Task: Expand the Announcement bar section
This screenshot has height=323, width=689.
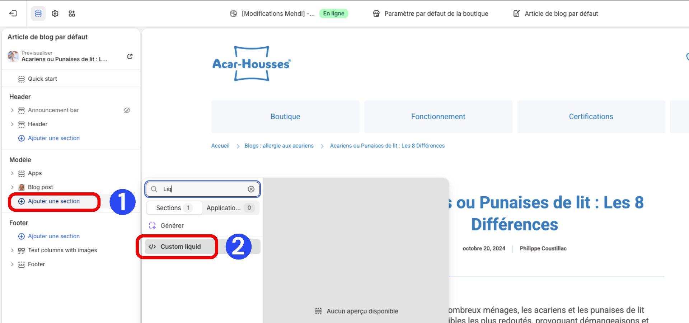Action: pos(12,110)
